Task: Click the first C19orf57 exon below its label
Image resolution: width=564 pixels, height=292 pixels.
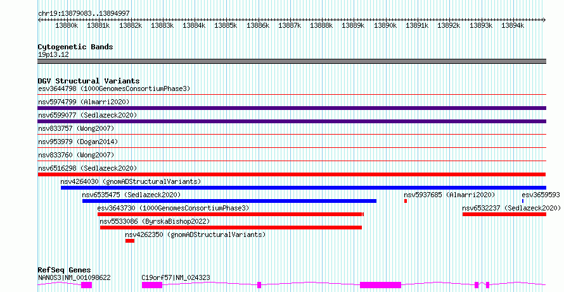Action: 152,285
